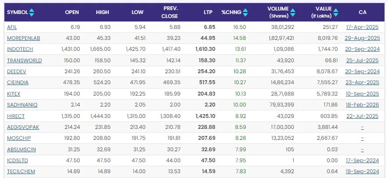Open the 17-Sep-2024 CA date for ICDSLTD
The image size is (388, 178).
pos(362,160)
